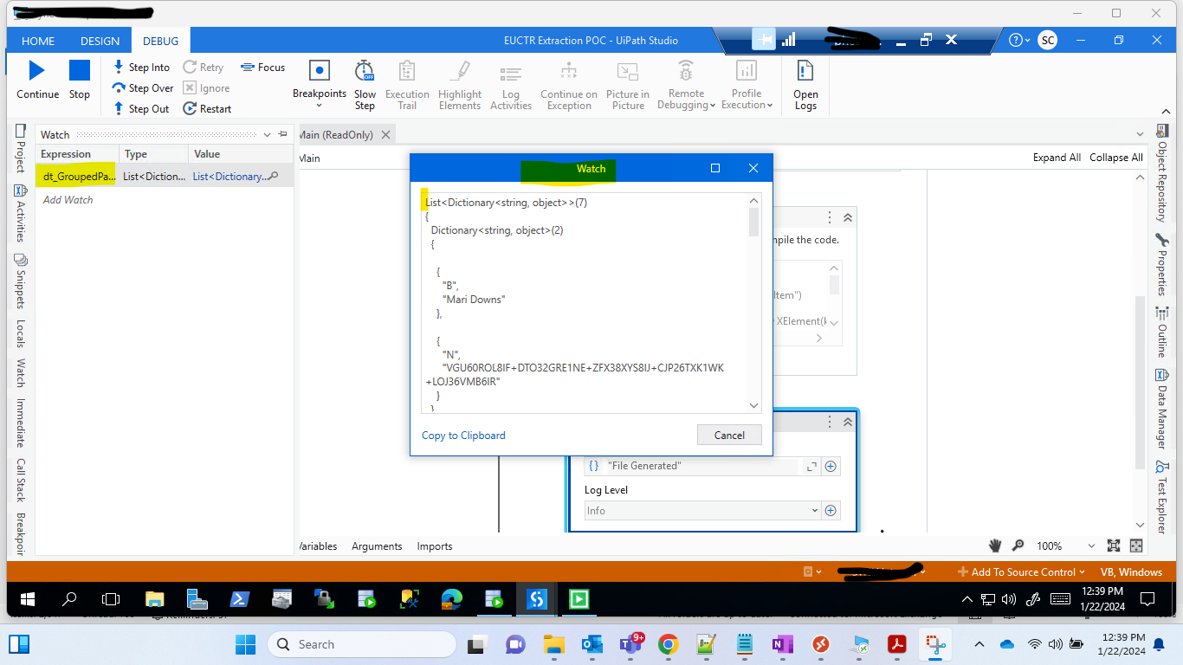Screen dimensions: 1183x665
Task: Click the Windows Start button in host taskbar
Action: (x=245, y=644)
